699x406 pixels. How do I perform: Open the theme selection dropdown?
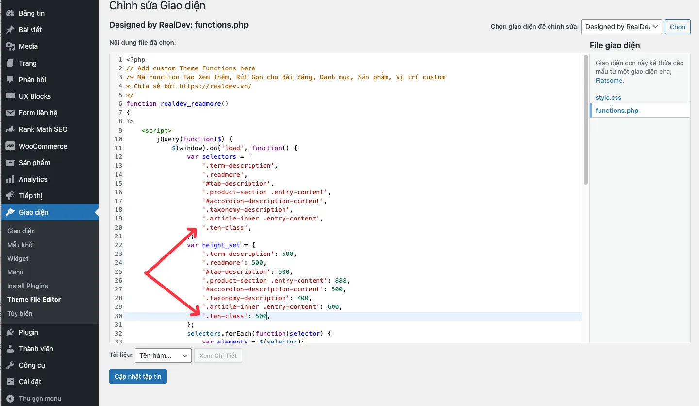pyautogui.click(x=621, y=27)
